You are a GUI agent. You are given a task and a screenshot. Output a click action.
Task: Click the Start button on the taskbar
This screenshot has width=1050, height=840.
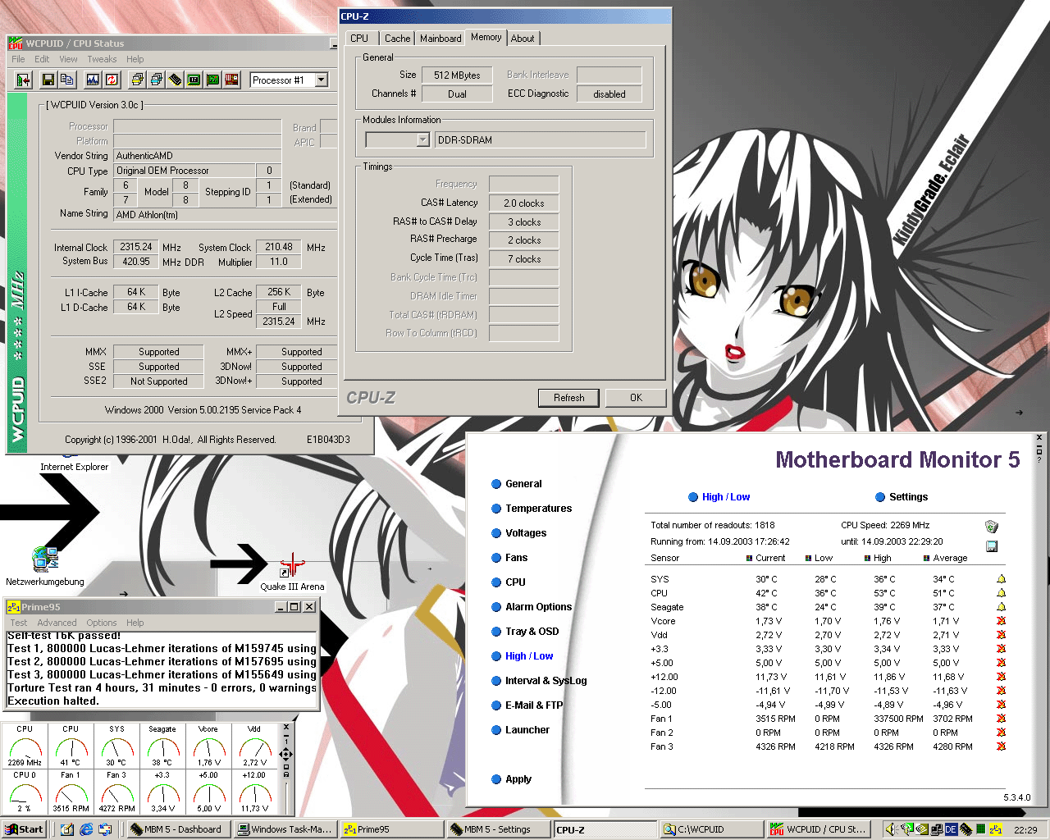pyautogui.click(x=23, y=829)
